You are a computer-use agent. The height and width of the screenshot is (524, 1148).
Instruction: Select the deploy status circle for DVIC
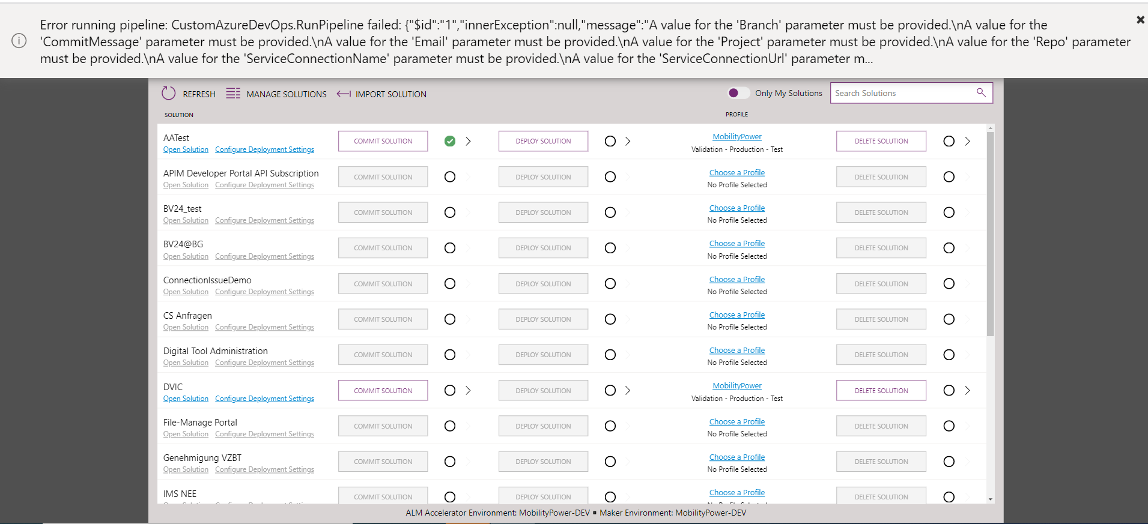(610, 390)
